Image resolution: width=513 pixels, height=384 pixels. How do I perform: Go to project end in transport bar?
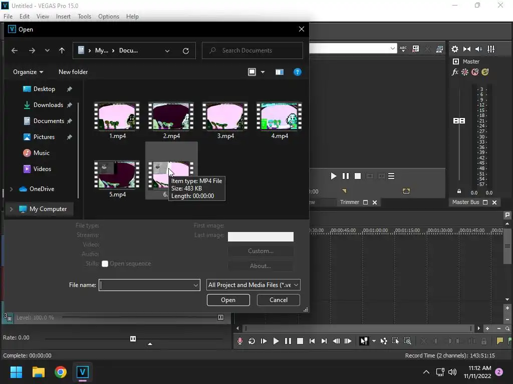[x=324, y=341]
